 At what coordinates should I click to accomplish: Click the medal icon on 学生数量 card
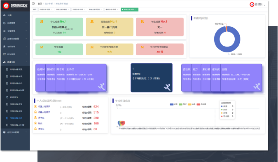click(42, 47)
